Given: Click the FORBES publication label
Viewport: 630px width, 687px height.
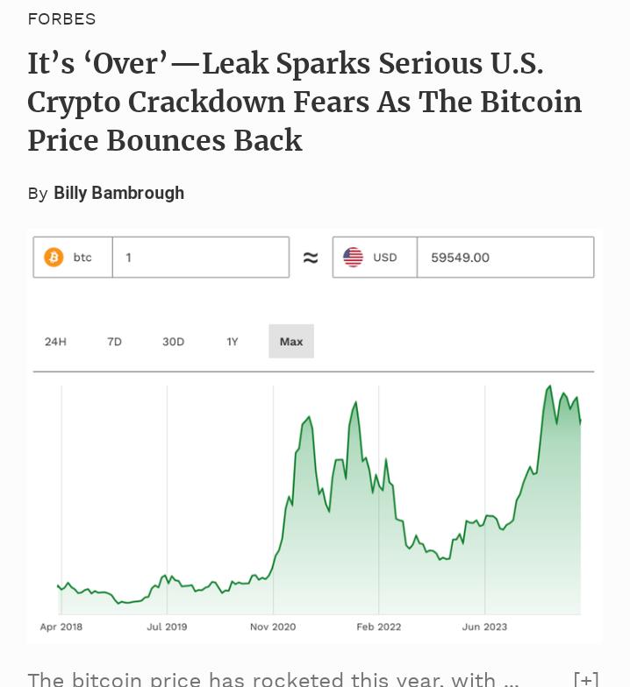Looking at the screenshot, I should tap(61, 18).
